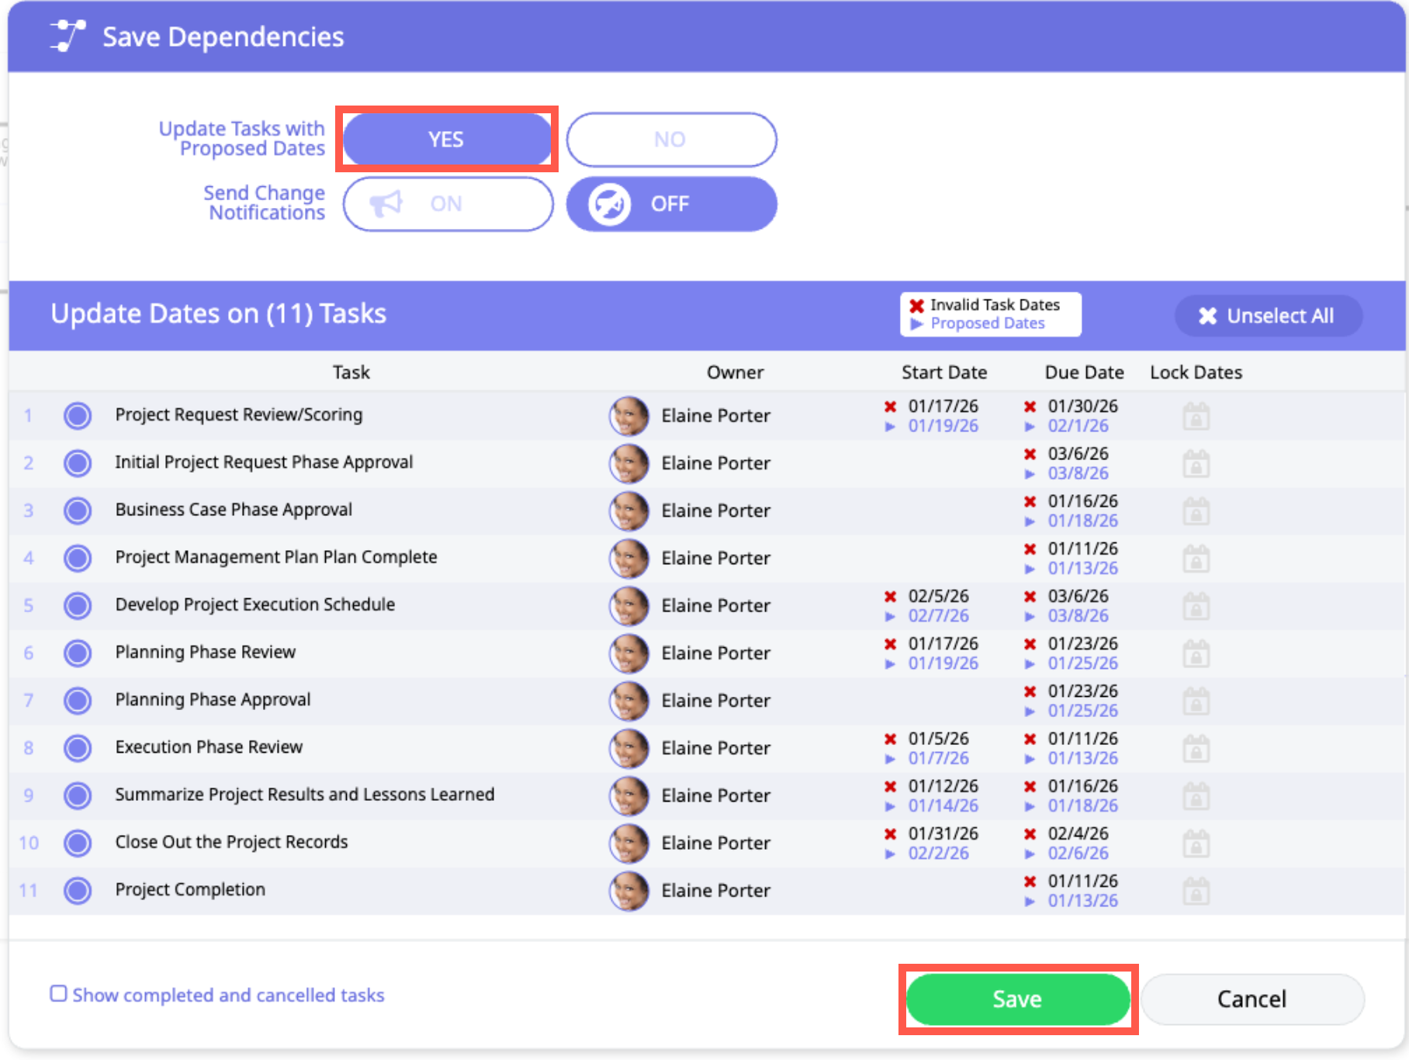Viewport: 1409px width, 1060px height.
Task: Turn OFF Send Change Notifications
Action: 671,204
